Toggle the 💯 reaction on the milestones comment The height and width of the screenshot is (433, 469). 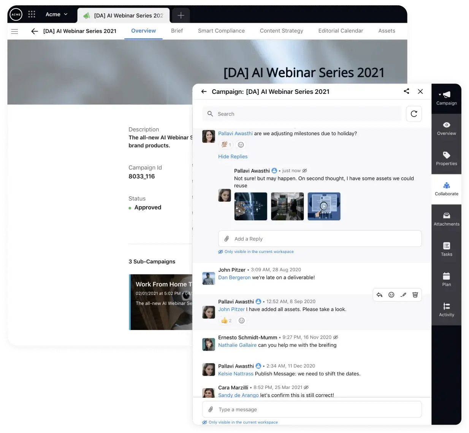(225, 144)
